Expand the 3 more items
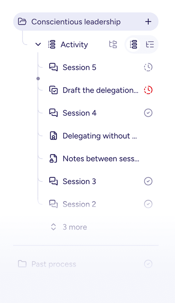The width and height of the screenshot is (175, 303). 75,227
